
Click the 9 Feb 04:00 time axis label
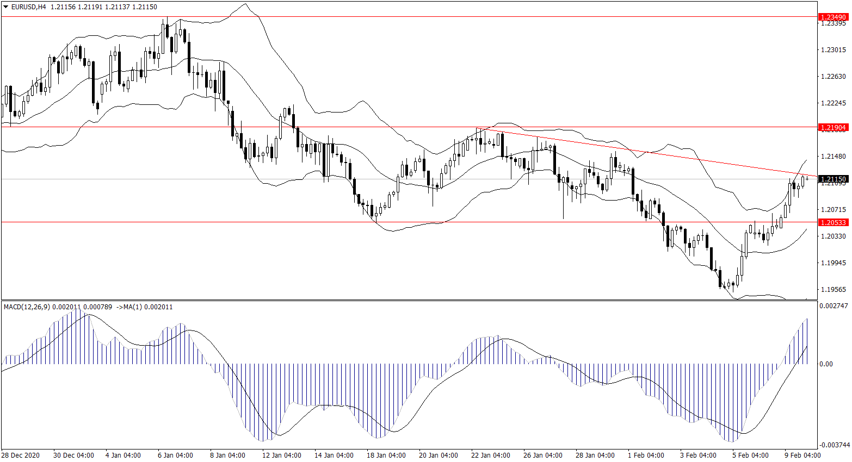802,455
